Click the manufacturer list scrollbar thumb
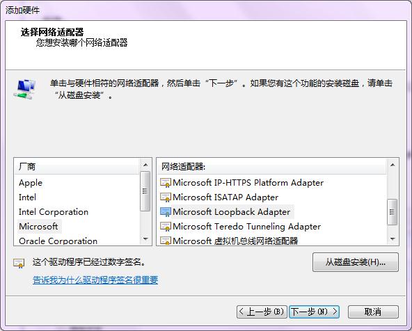 click(145, 191)
